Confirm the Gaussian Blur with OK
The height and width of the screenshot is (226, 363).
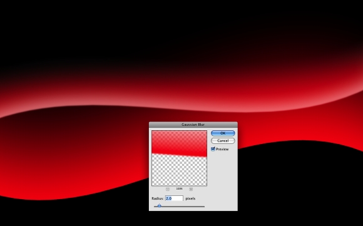[223, 133]
